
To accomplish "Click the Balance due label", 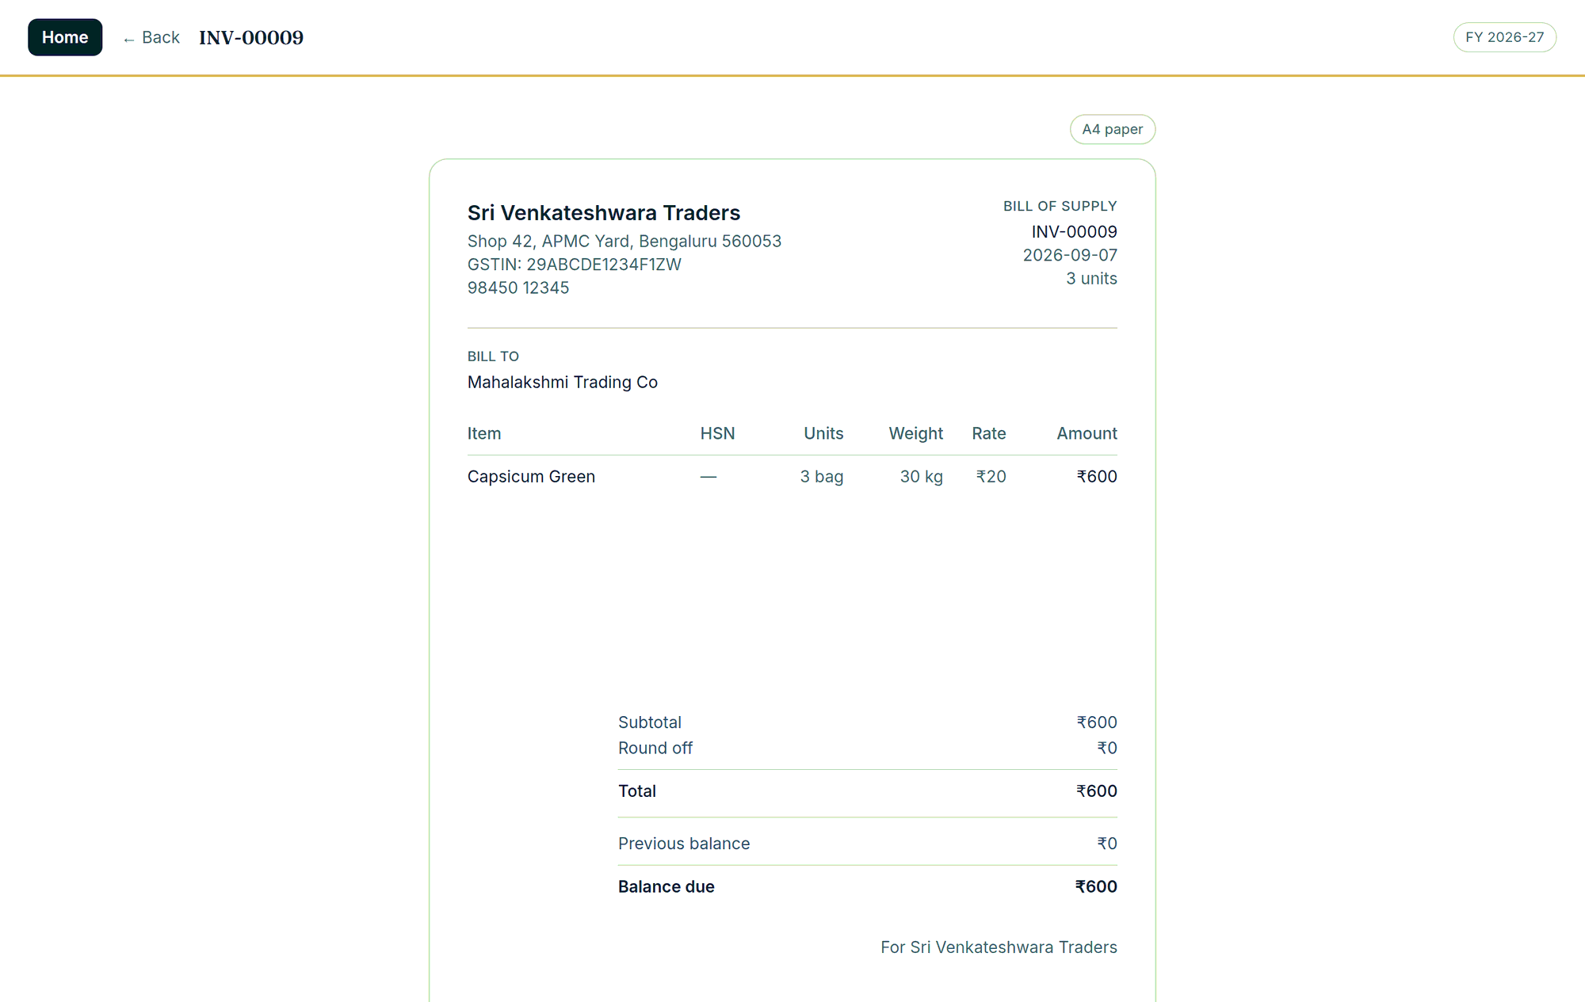I will click(666, 887).
